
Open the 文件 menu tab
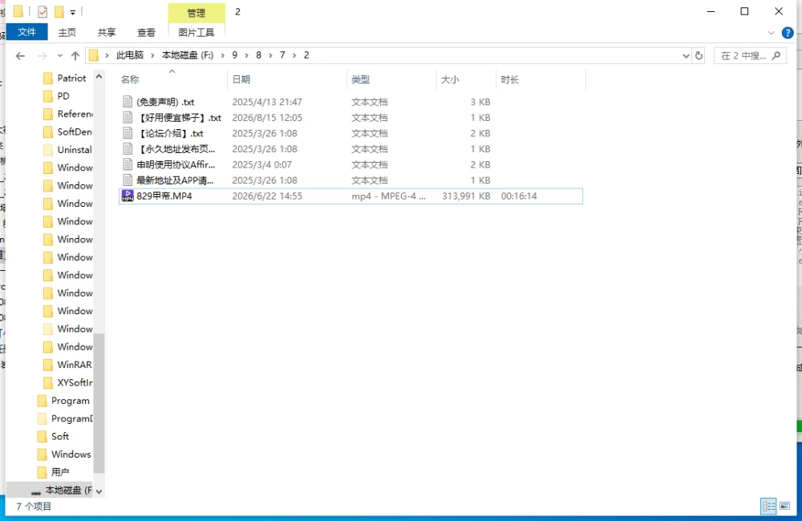point(26,32)
